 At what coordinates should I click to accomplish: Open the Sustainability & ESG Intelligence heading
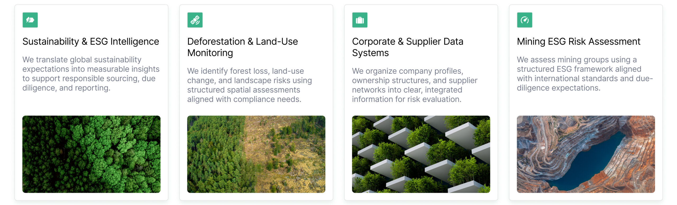coord(91,41)
